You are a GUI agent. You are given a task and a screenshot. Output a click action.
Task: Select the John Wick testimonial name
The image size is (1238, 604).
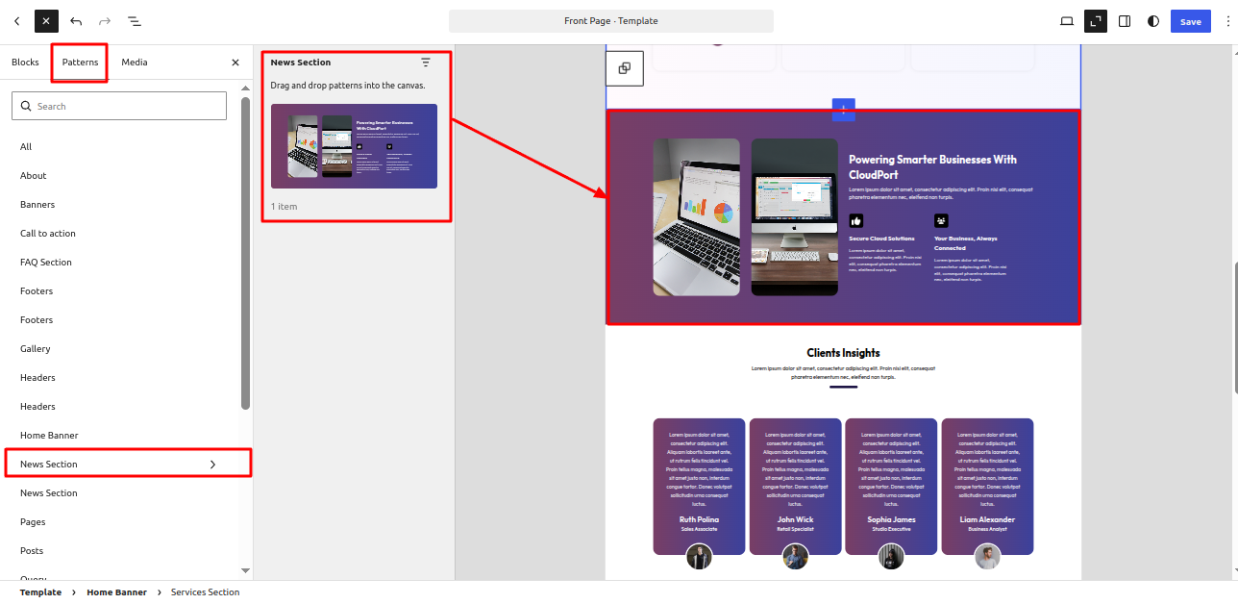(x=795, y=519)
